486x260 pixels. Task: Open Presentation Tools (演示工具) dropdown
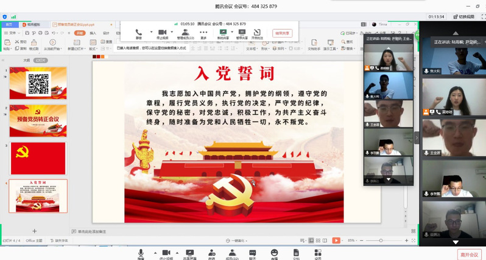pyautogui.click(x=331, y=45)
